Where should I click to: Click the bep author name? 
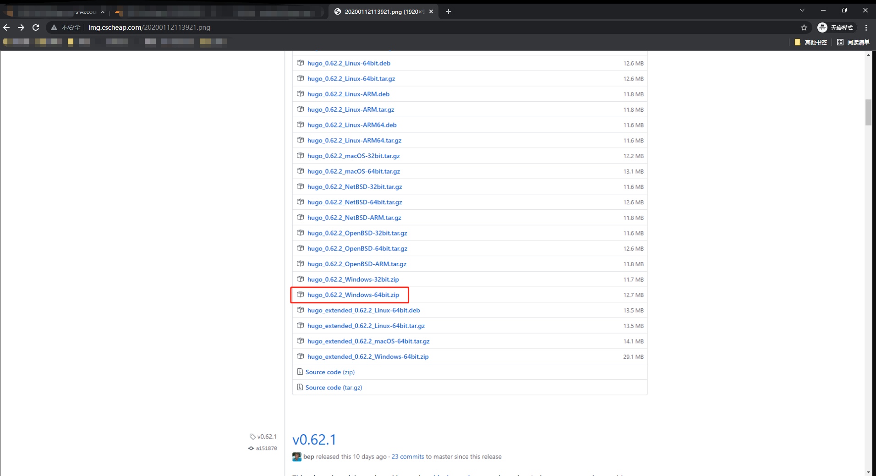click(308, 457)
